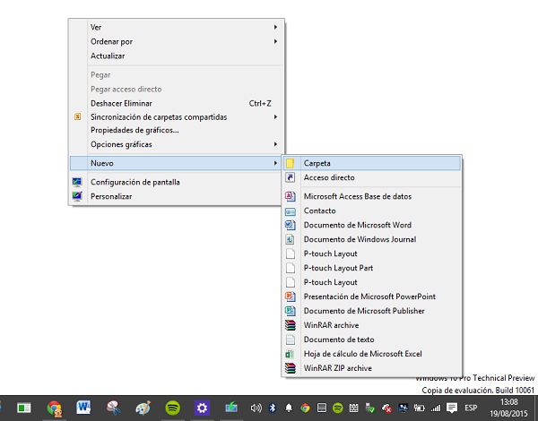This screenshot has width=538, height=421.
Task: Open pinned Microsoft Word on taskbar
Action: coord(83,408)
